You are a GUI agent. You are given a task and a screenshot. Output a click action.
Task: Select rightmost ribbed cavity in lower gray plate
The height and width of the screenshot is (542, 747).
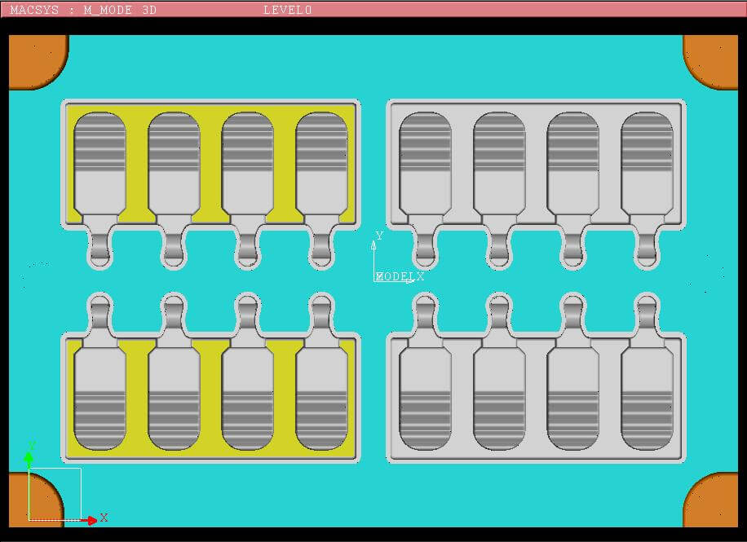point(647,399)
